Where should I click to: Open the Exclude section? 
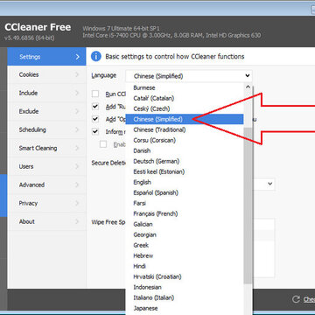[46, 111]
